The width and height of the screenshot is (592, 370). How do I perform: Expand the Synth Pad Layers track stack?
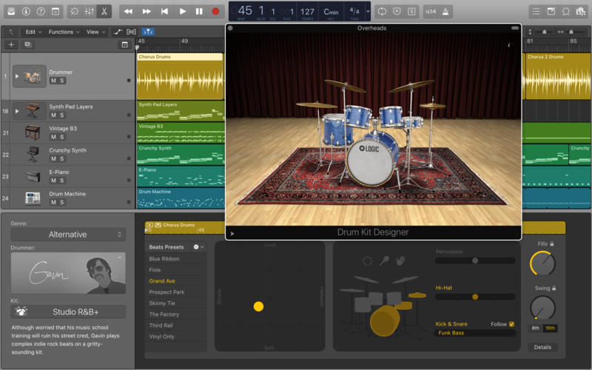(x=17, y=111)
